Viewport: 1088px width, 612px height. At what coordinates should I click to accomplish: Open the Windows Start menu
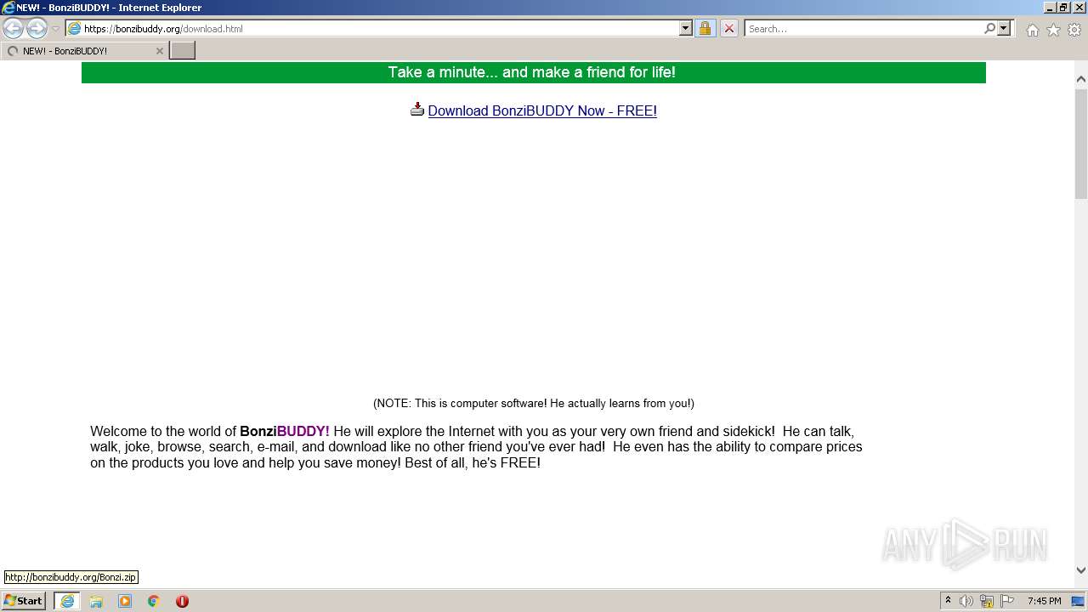(x=24, y=601)
